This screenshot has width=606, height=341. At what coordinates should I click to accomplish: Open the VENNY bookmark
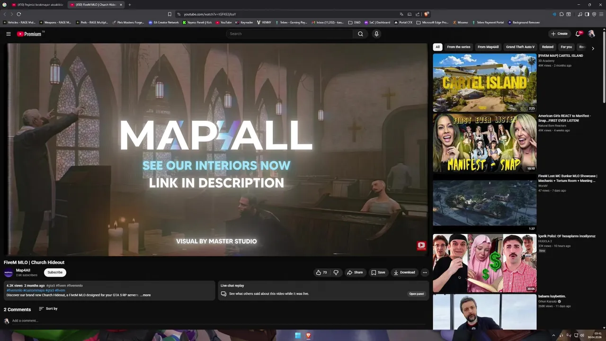click(x=264, y=22)
